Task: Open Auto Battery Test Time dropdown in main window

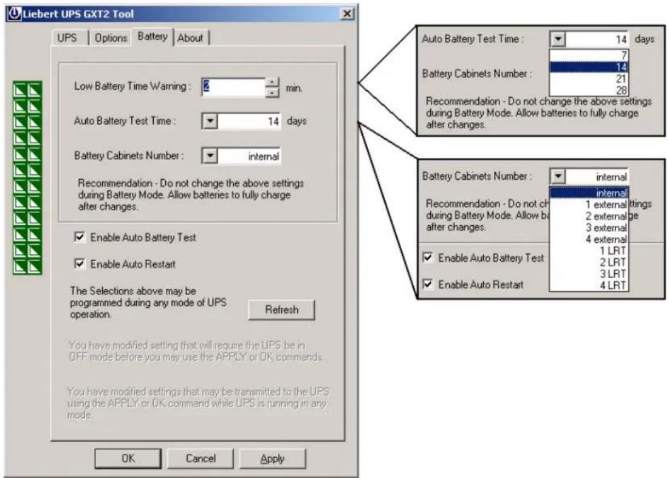Action: (x=210, y=121)
